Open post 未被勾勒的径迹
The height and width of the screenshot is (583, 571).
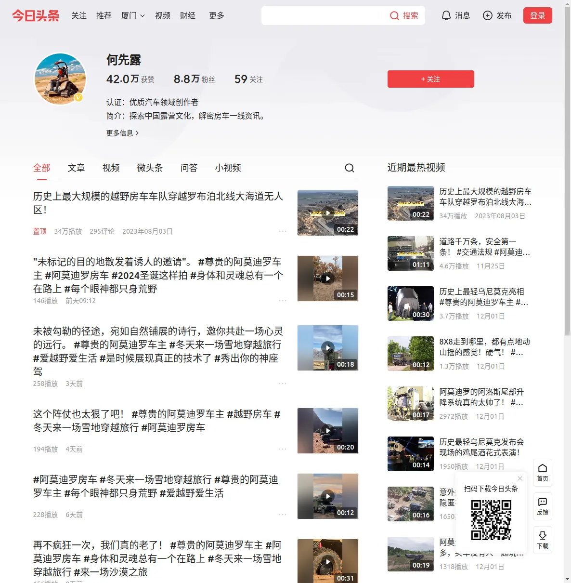(x=158, y=351)
